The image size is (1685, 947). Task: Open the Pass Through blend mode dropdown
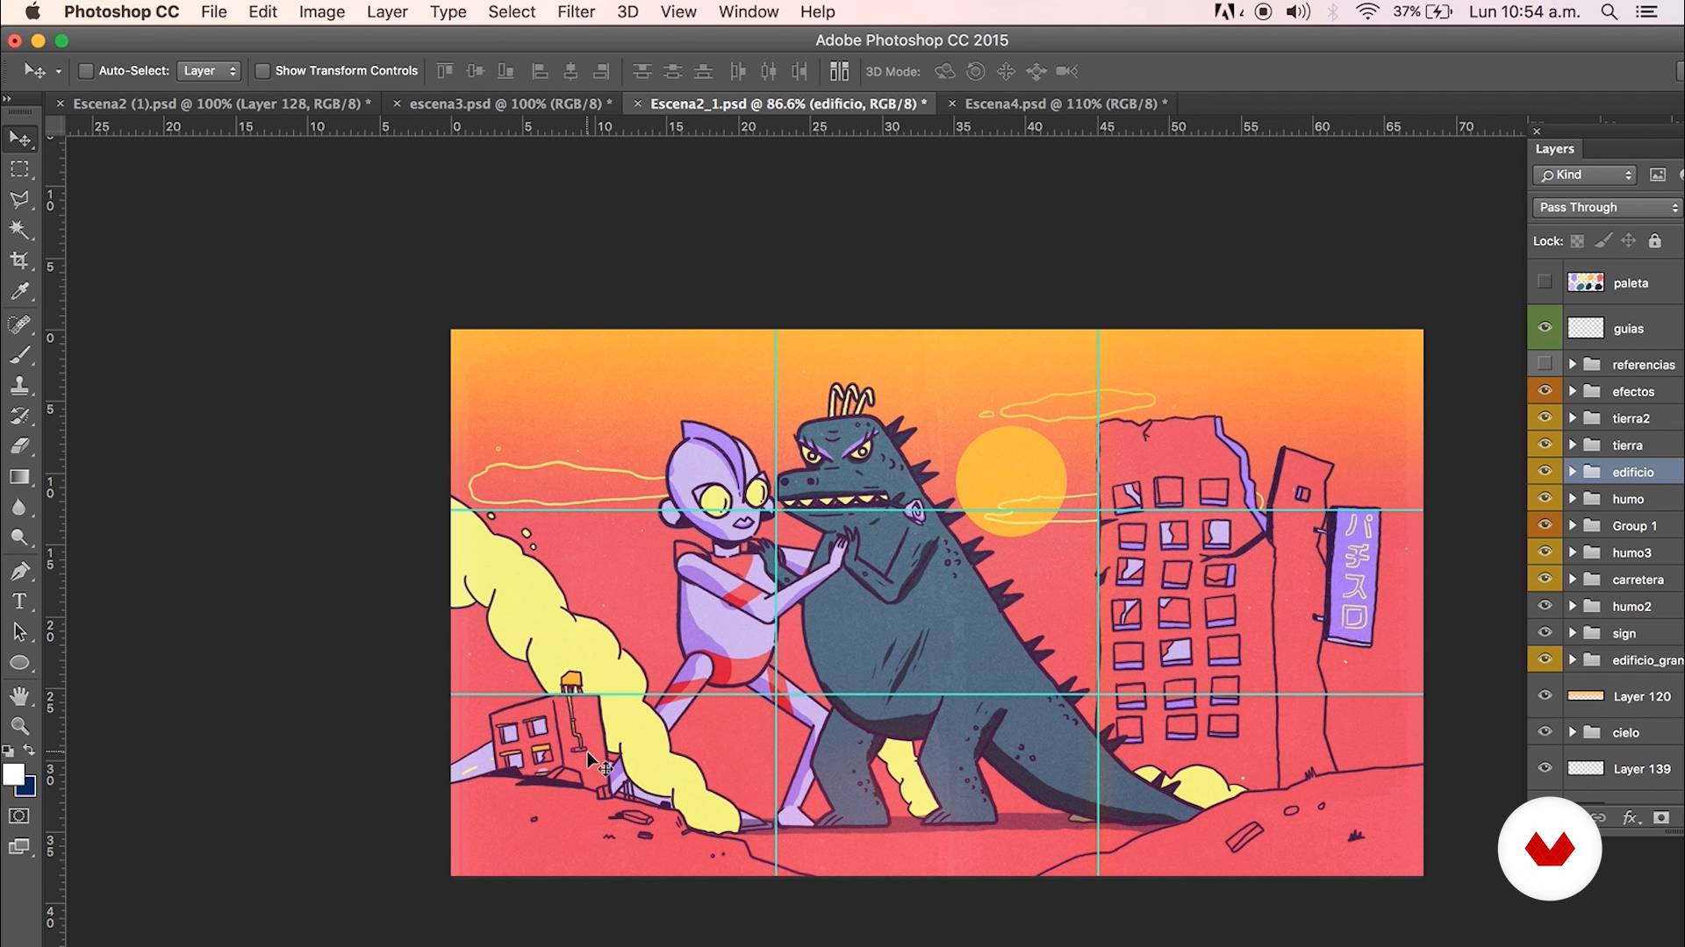click(x=1608, y=207)
